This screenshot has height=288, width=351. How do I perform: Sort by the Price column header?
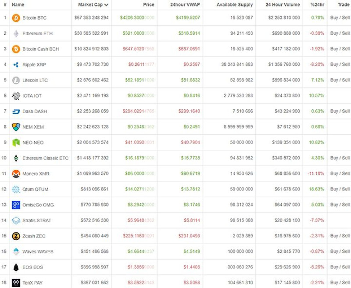(149, 5)
